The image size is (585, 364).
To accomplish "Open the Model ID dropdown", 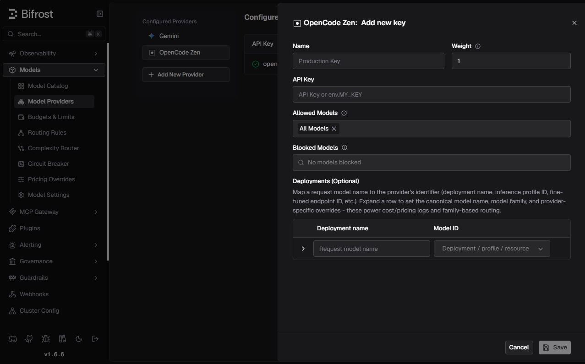I will [x=492, y=249].
